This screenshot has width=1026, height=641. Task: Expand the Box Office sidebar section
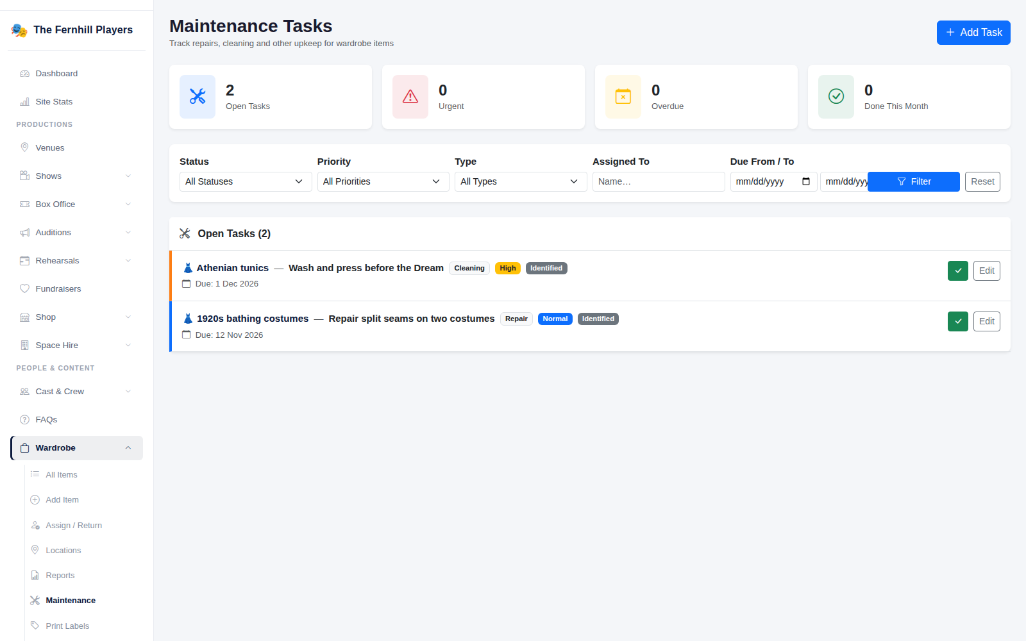pos(76,204)
